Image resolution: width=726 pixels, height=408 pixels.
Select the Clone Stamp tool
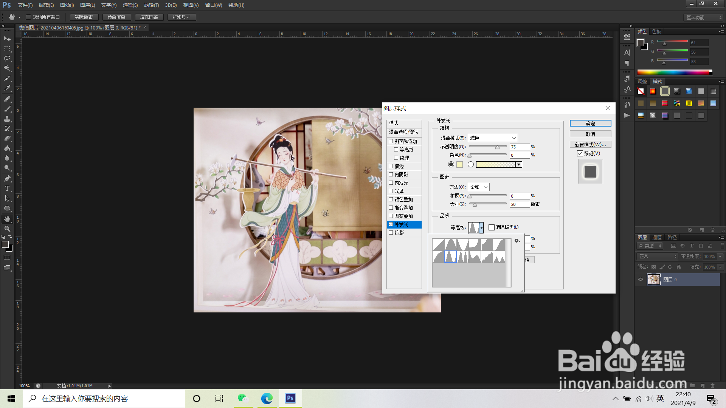7,119
